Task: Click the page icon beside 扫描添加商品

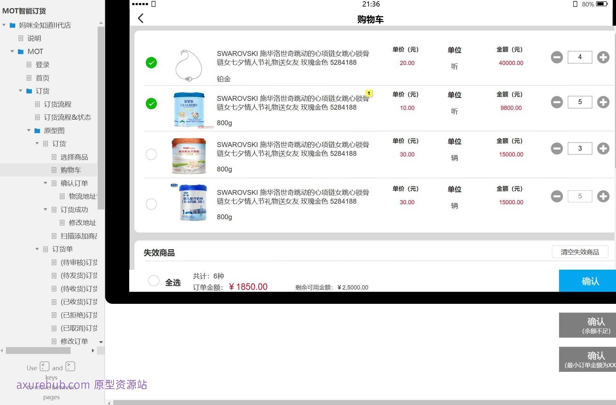Action: (54, 236)
